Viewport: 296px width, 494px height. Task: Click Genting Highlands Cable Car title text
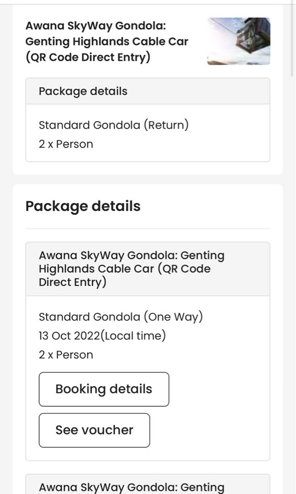[x=106, y=41]
